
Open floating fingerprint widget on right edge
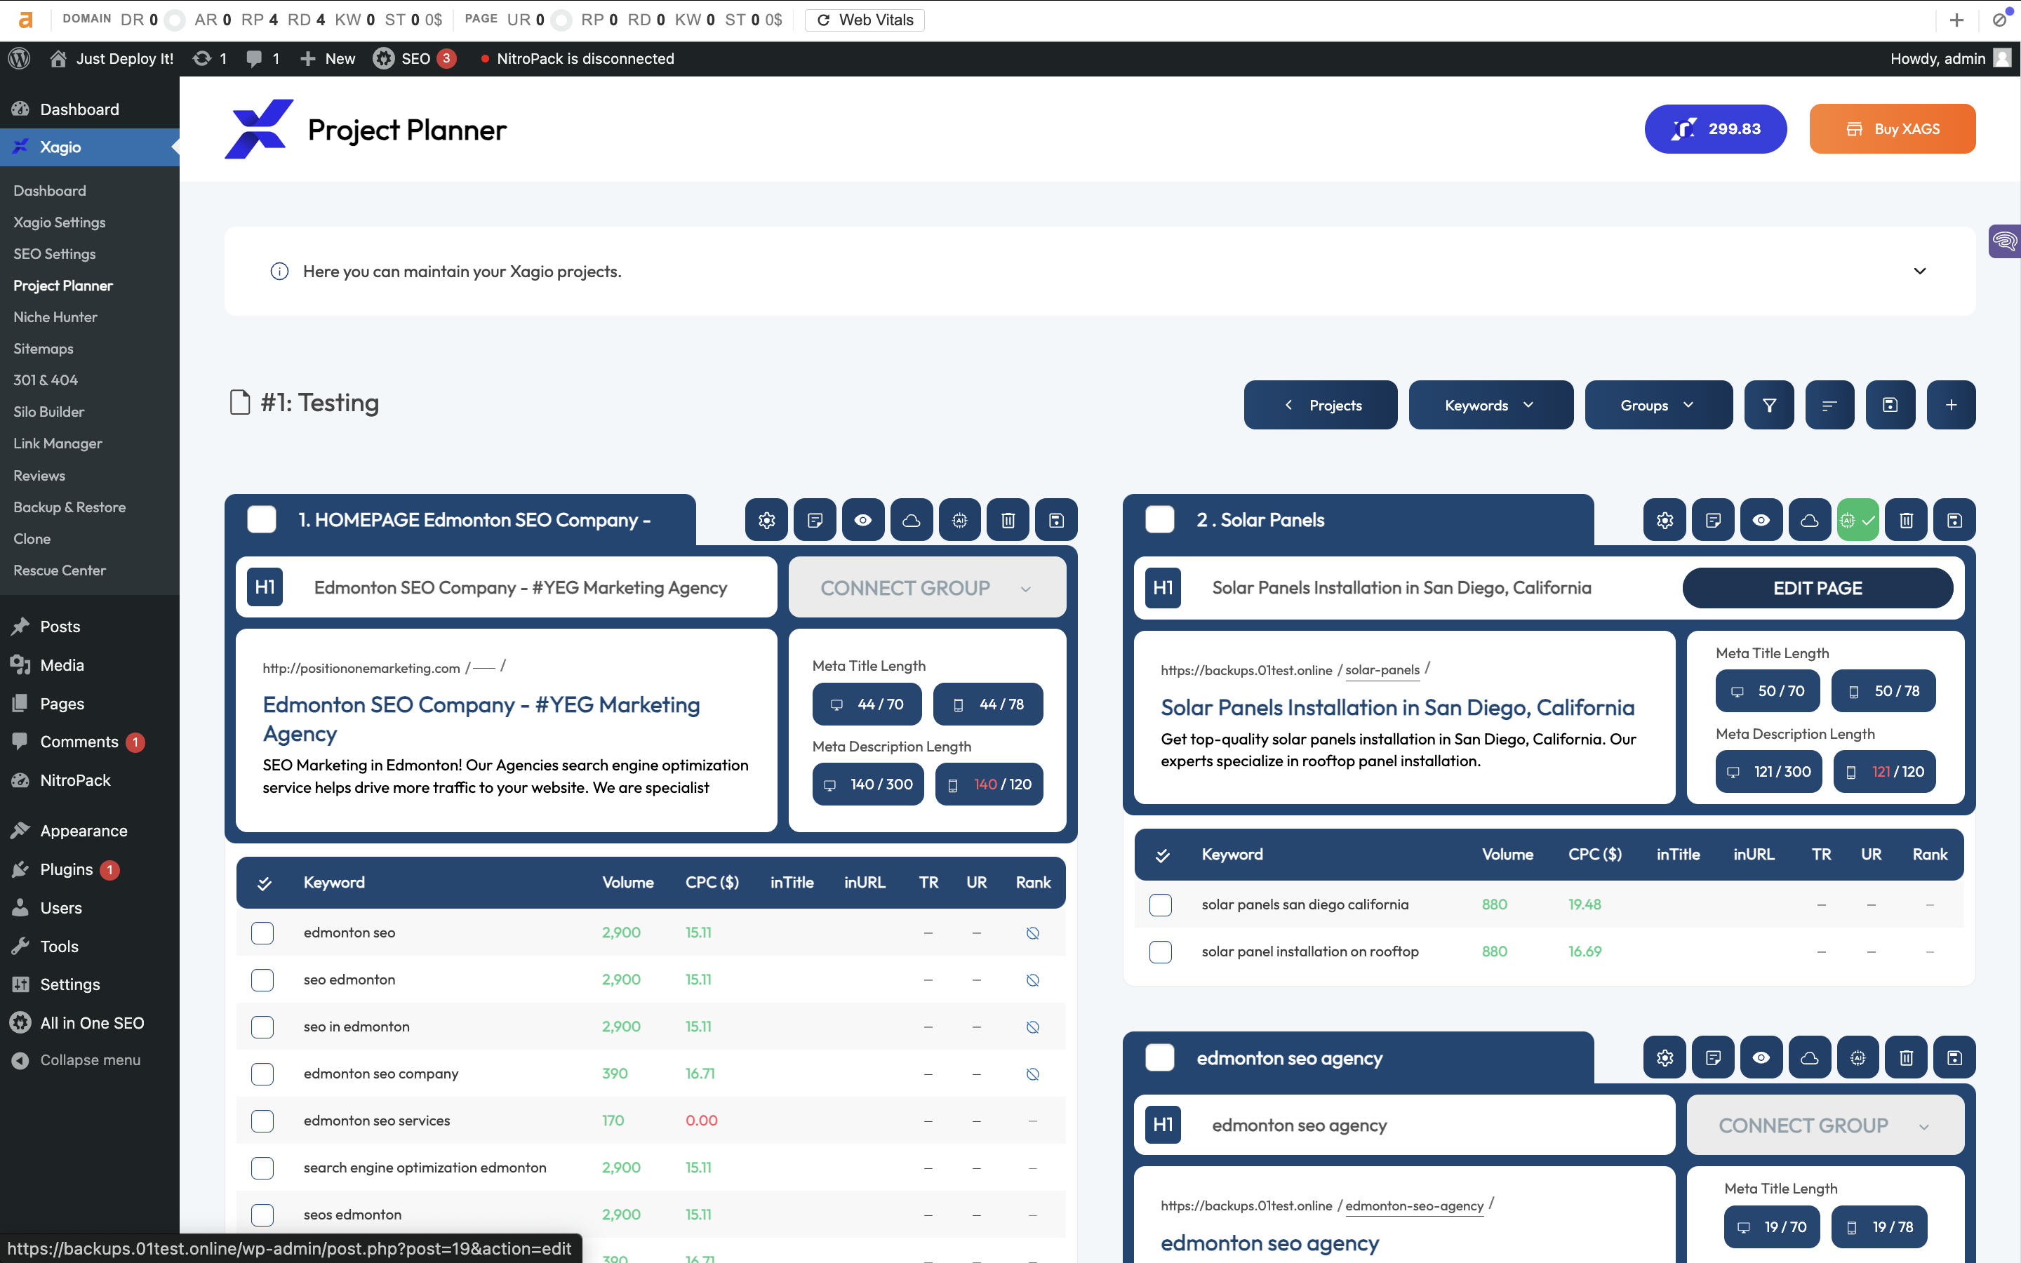(2003, 242)
